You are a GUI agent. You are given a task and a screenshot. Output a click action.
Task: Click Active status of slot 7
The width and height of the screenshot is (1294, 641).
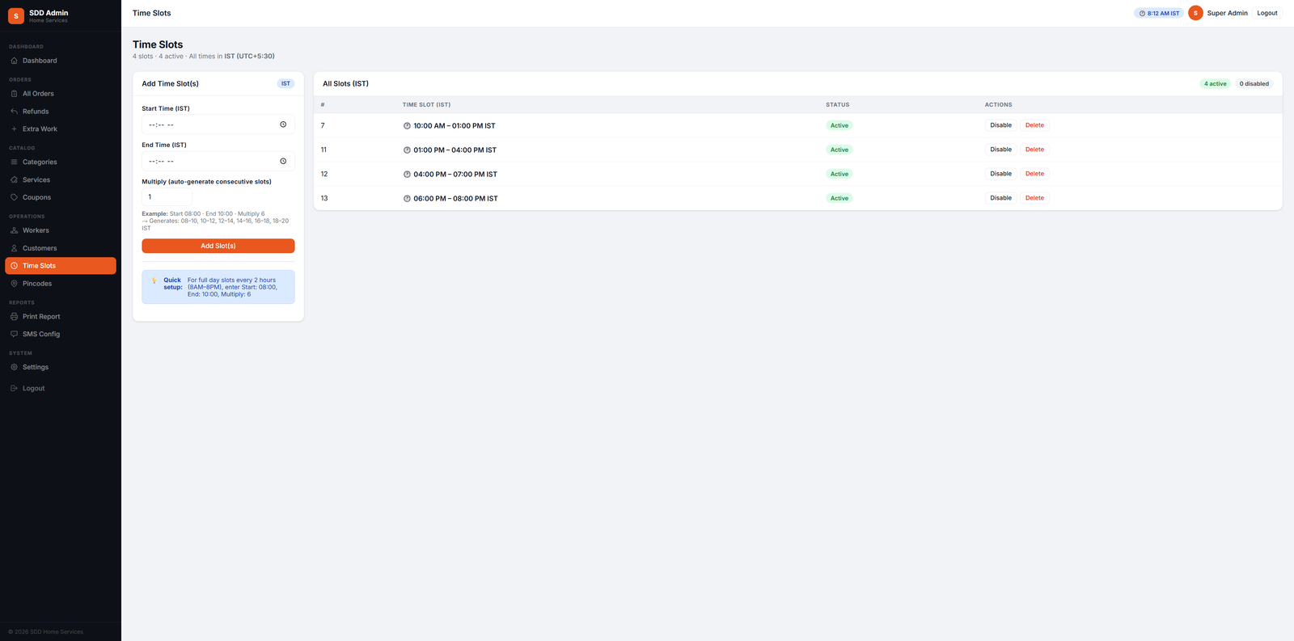coord(839,125)
